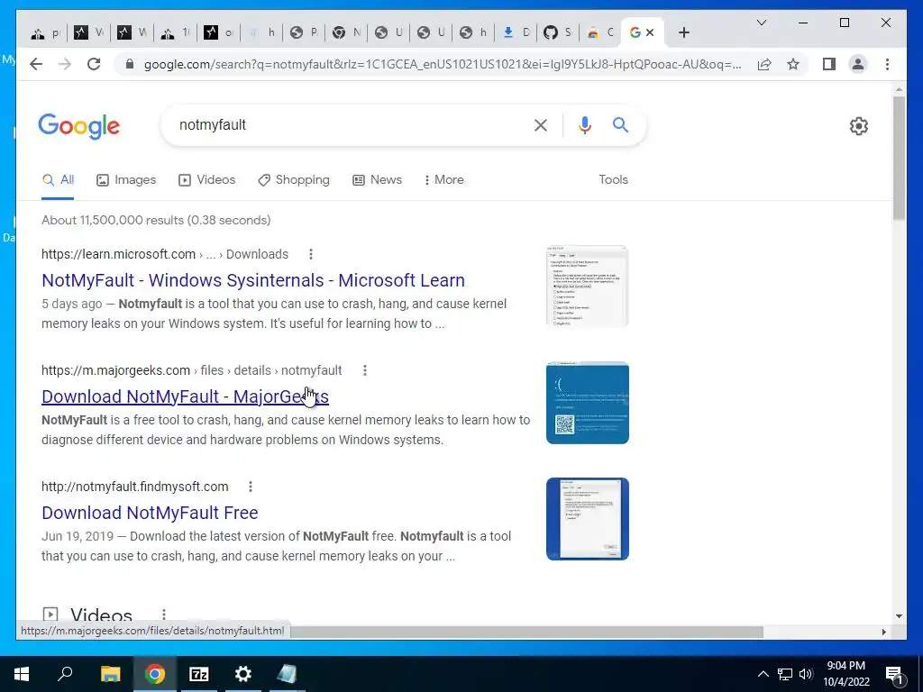Expand the More search categories
Screen dimensions: 923x692
[443, 180]
